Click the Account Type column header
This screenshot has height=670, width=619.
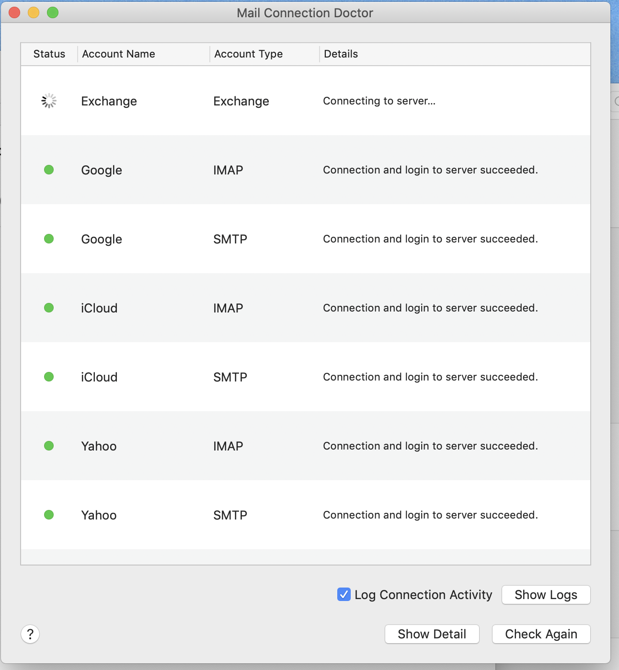248,54
